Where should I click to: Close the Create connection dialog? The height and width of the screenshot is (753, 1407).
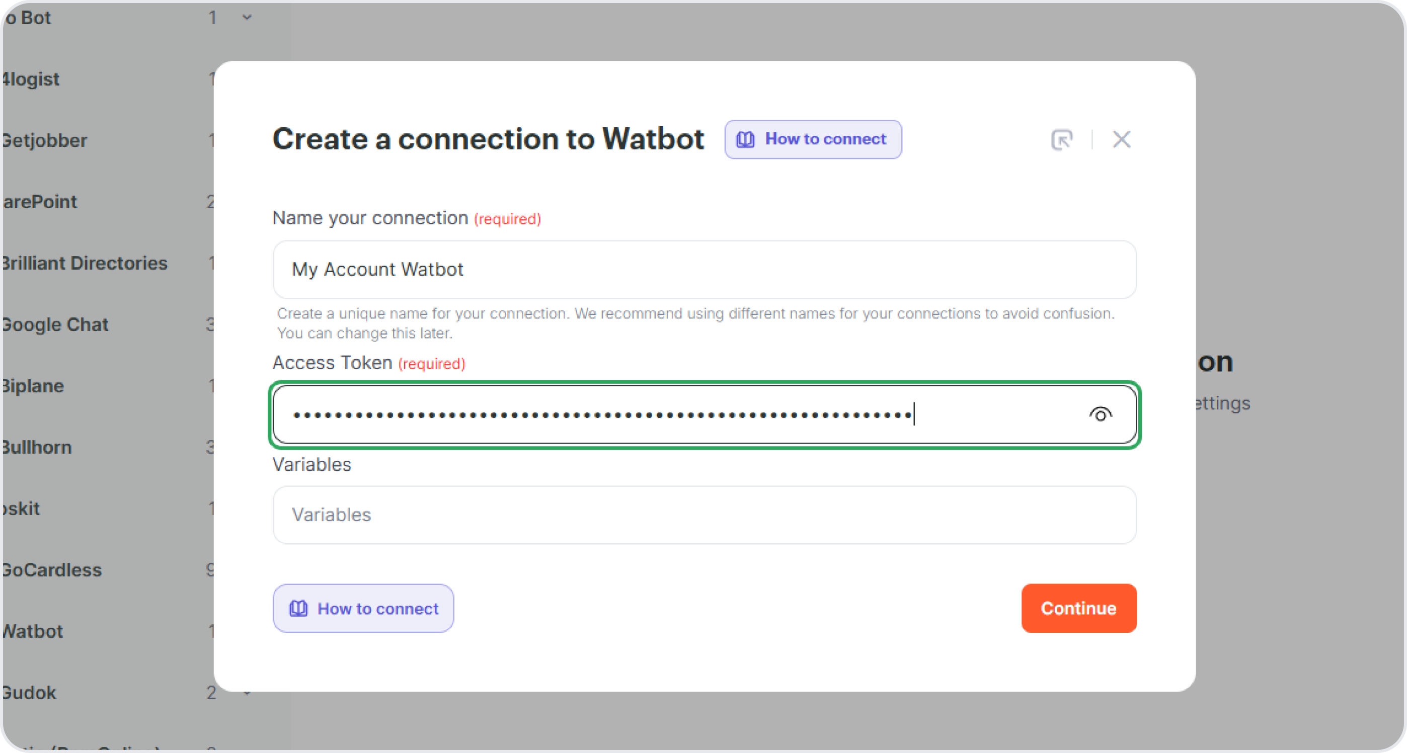coord(1121,139)
